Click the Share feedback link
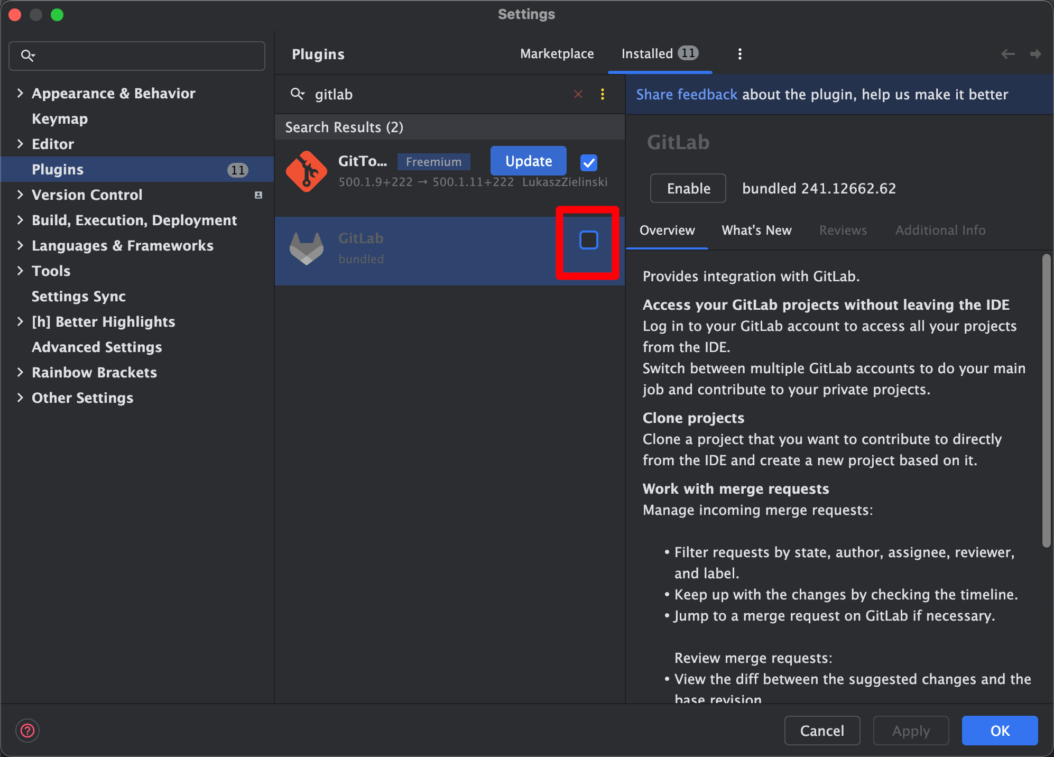The width and height of the screenshot is (1054, 757). tap(686, 95)
